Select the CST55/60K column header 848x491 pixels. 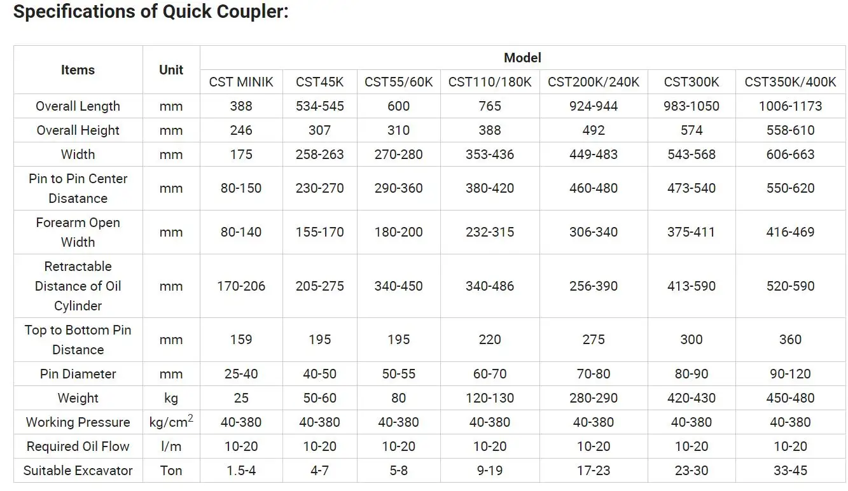pos(398,82)
